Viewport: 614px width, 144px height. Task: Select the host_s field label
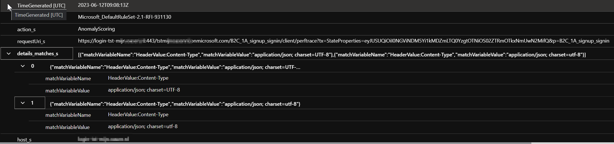(x=24, y=140)
